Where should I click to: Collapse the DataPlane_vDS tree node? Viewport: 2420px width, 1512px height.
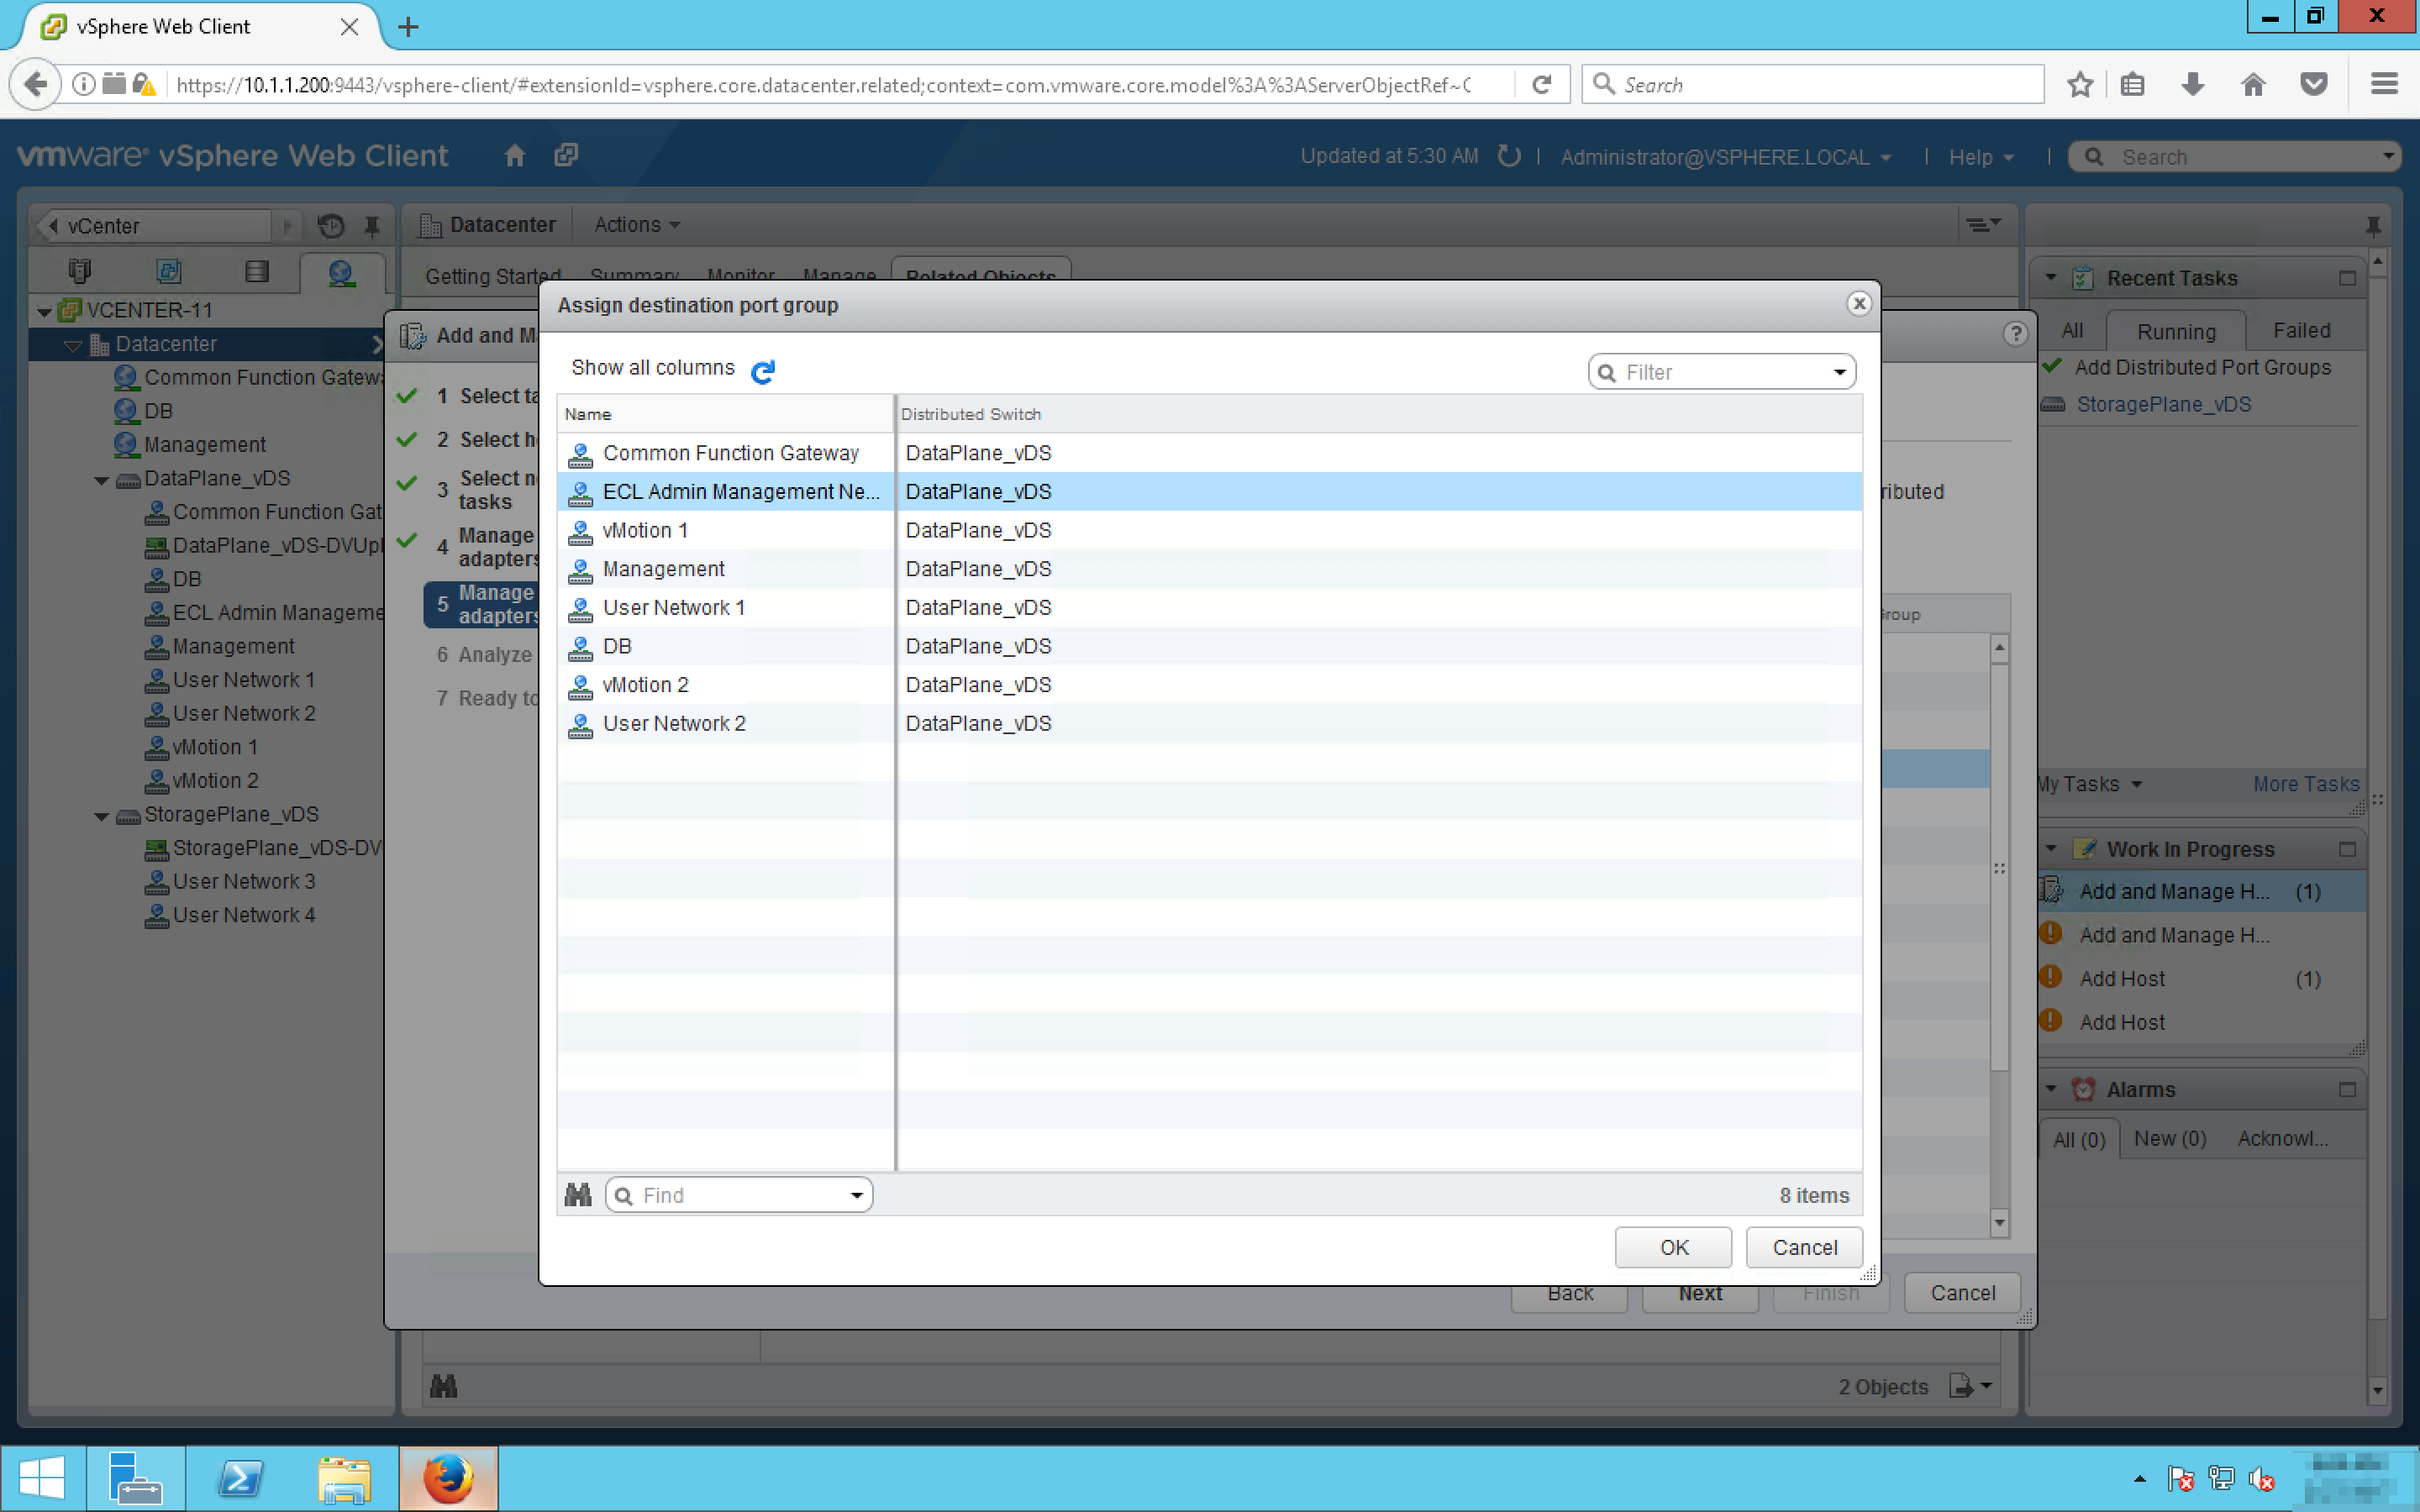coord(102,480)
